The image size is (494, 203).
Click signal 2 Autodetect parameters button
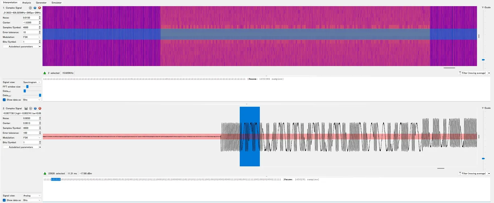coord(21,147)
